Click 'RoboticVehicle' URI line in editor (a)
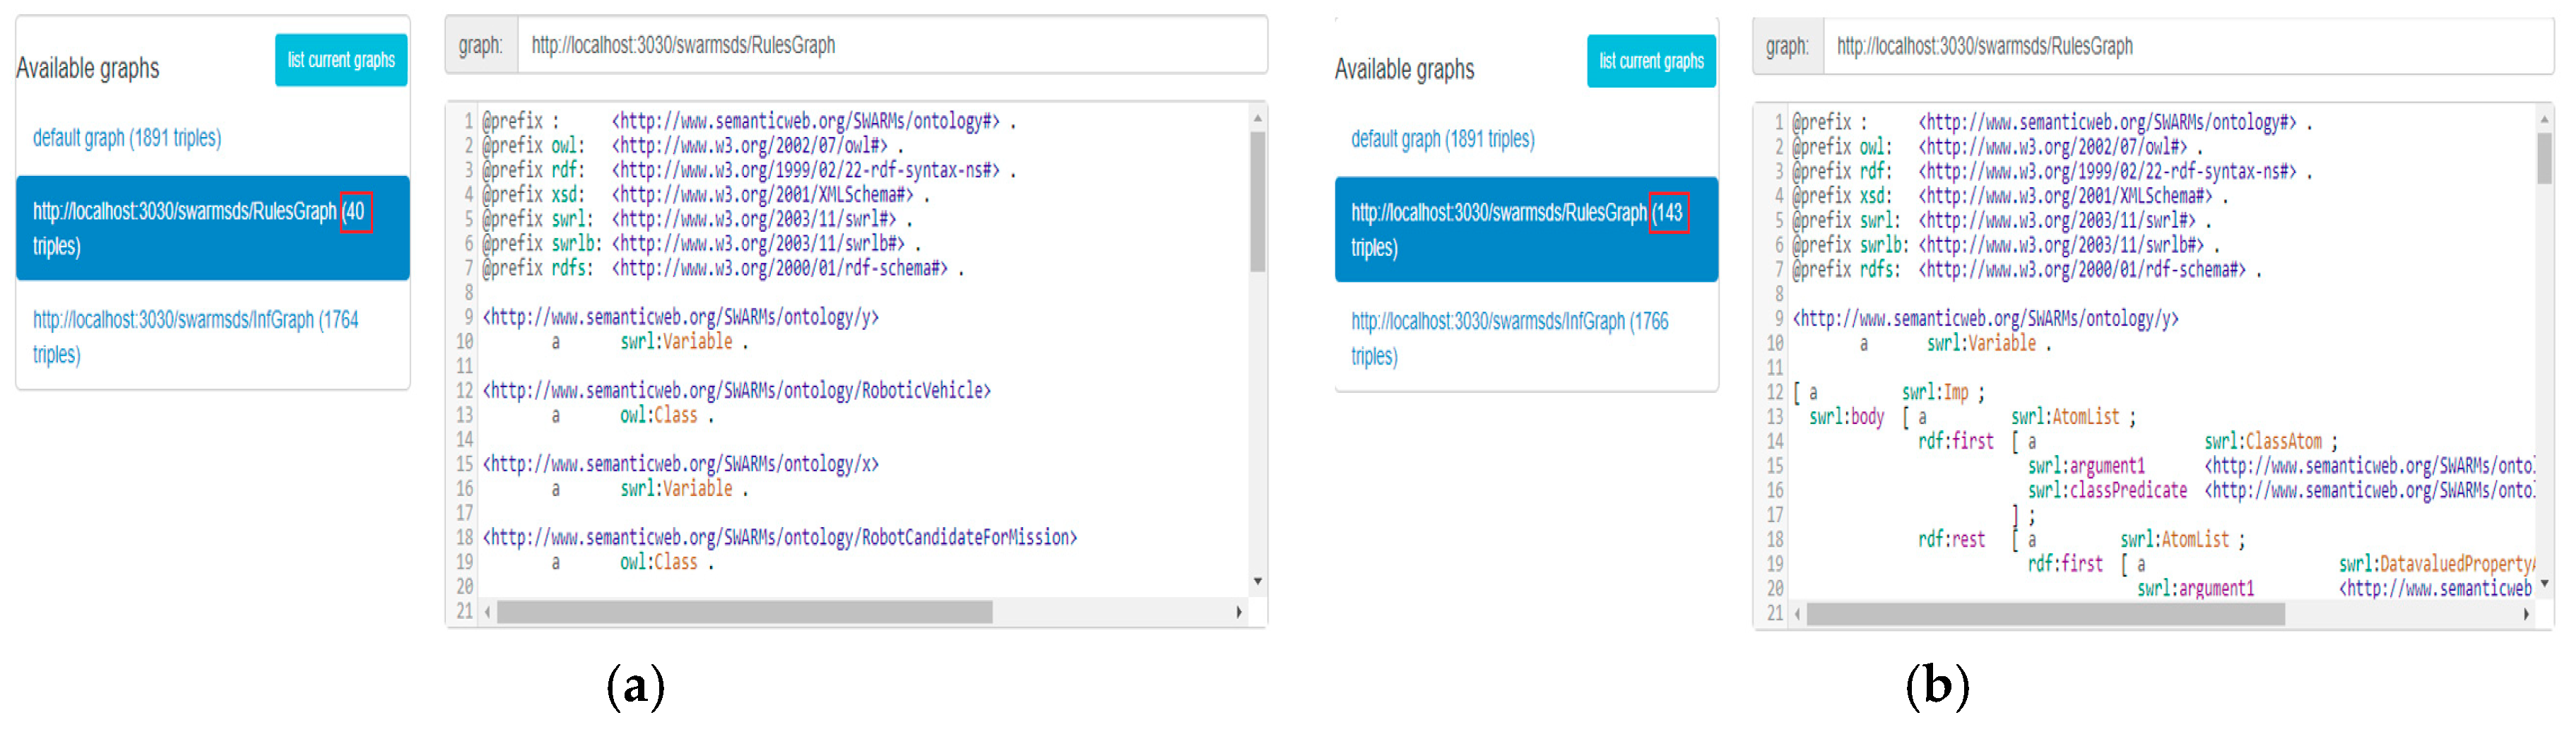Viewport: 2576px width, 732px height. (737, 390)
